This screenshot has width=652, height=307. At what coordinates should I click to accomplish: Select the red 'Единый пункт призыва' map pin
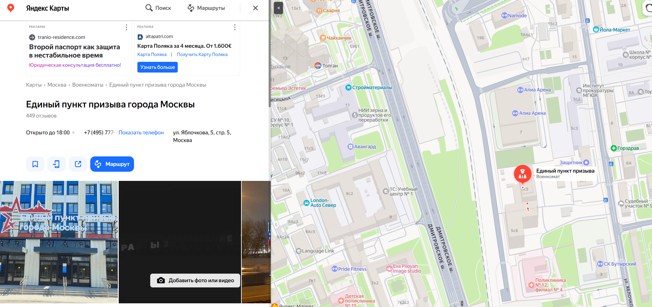523,174
